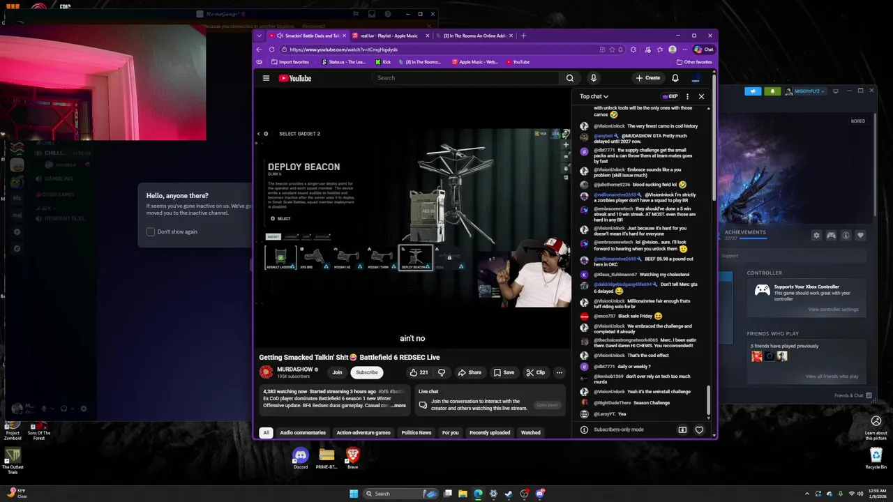Reload the YouTube page

coord(273,50)
